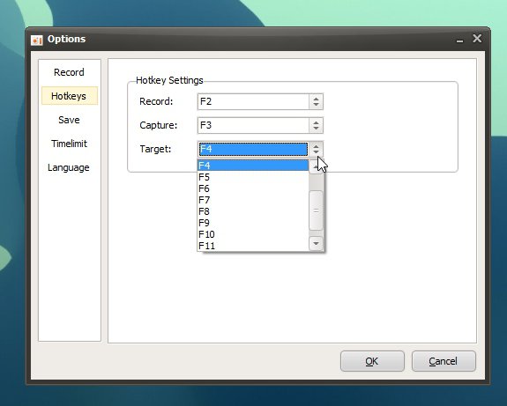The width and height of the screenshot is (507, 406).
Task: Click the dropdown list scrollbar thumb
Action: tap(316, 210)
